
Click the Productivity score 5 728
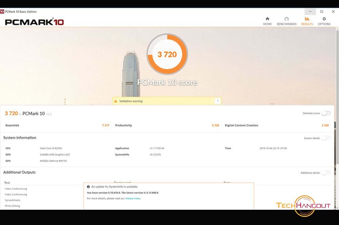(x=215, y=125)
